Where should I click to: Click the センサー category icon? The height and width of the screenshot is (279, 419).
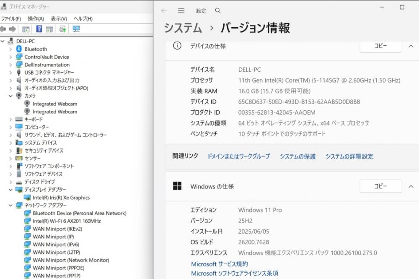coord(19,158)
